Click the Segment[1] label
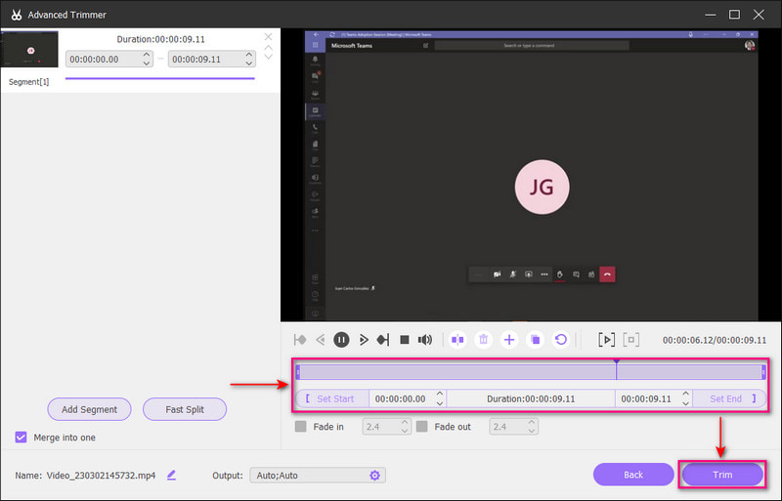782x501 pixels. pos(29,82)
